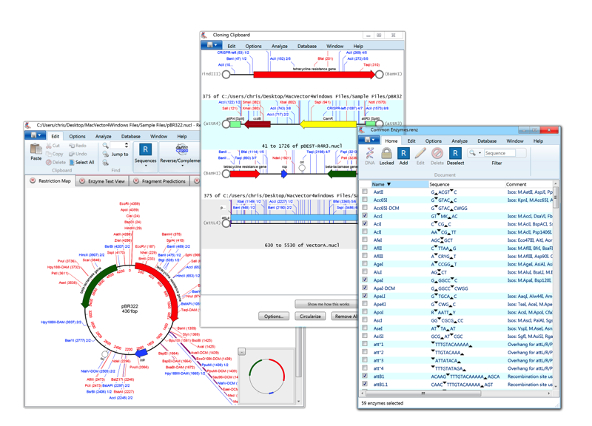This screenshot has width=592, height=426.
Task: Enable the attB1 enzyme checkbox
Action: (x=364, y=376)
